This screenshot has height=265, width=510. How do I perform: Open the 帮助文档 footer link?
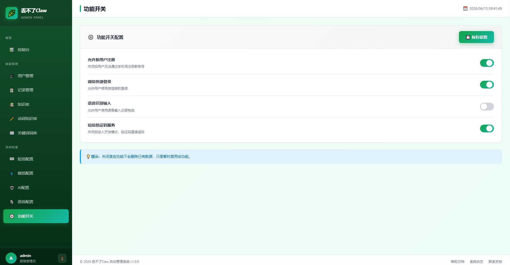(x=457, y=261)
